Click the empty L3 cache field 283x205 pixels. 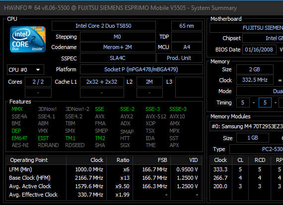[189, 87]
